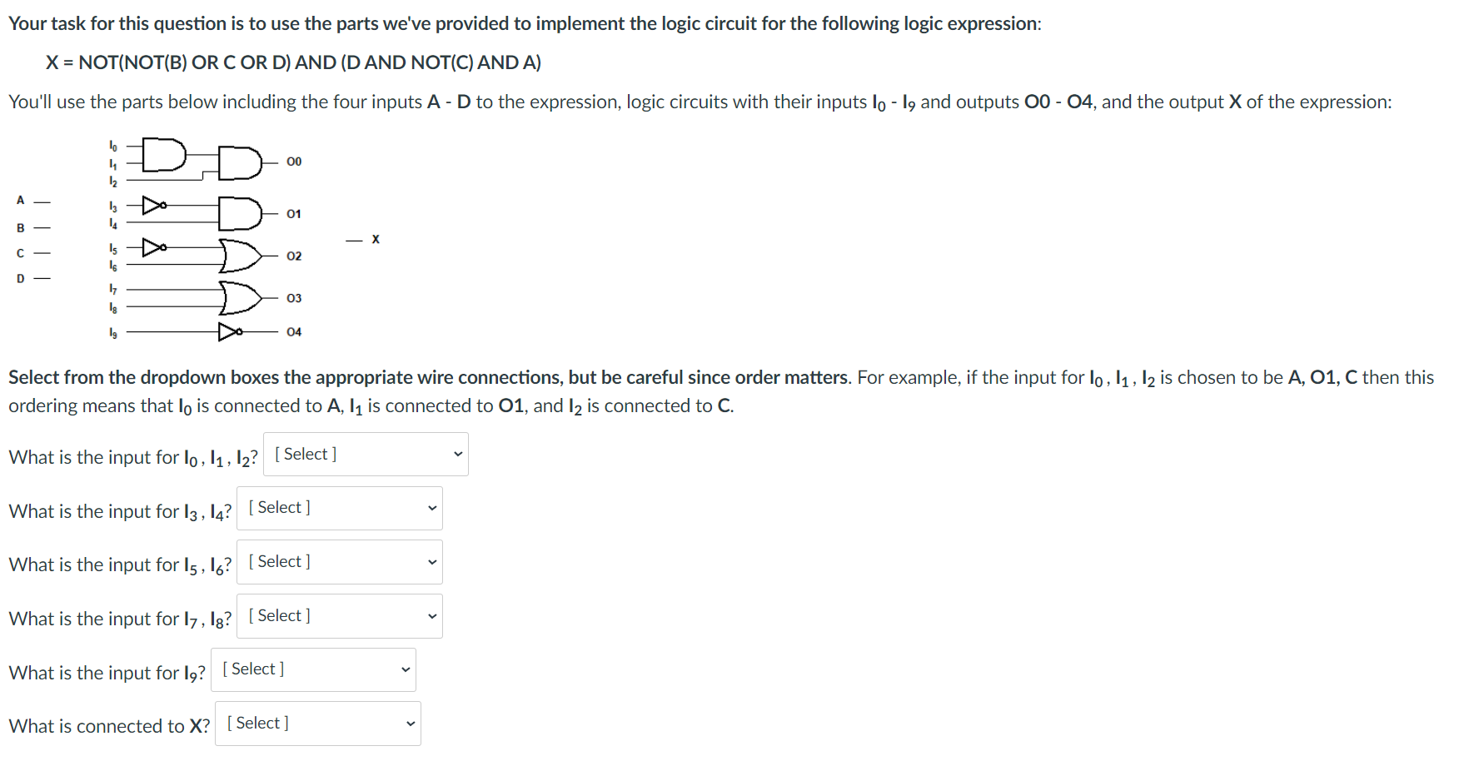Image resolution: width=1459 pixels, height=761 pixels.
Task: Open the dropdown for inputs I0, I1, I2
Action: coord(365,454)
